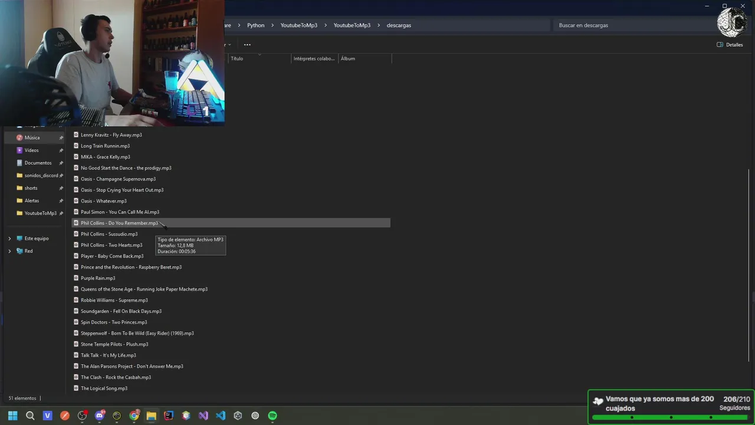Image resolution: width=755 pixels, height=425 pixels.
Task: Select Oasis - Whatever.mp3
Action: (104, 201)
